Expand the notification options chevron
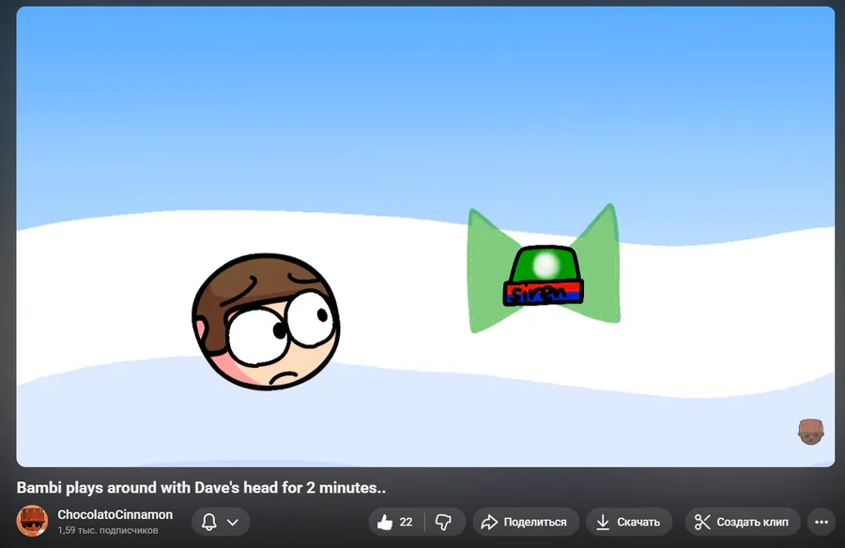The height and width of the screenshot is (548, 845). click(x=233, y=522)
